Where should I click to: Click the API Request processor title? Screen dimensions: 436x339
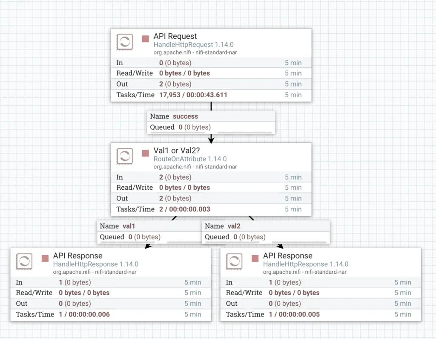point(175,37)
